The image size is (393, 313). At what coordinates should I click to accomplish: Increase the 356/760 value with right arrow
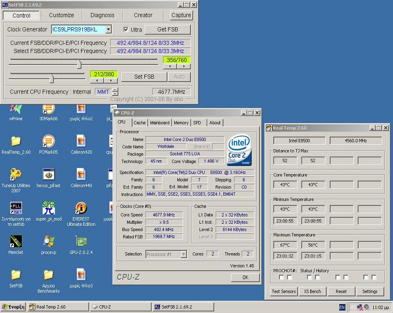tap(184, 67)
